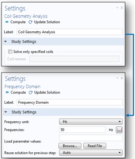Image resolution: width=135 pixels, height=159 pixels.
Task: Click Update Solution in Coil Geometry Analysis panel
Action: (x=44, y=22)
